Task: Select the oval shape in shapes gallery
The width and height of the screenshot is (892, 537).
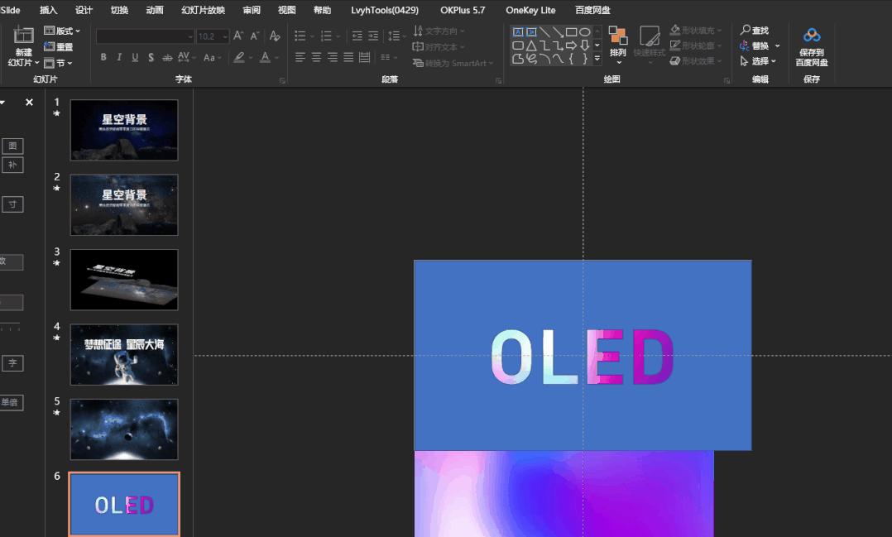Action: pyautogui.click(x=584, y=32)
